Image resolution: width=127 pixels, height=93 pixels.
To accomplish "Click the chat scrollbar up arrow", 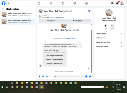I will click(x=91, y=25).
